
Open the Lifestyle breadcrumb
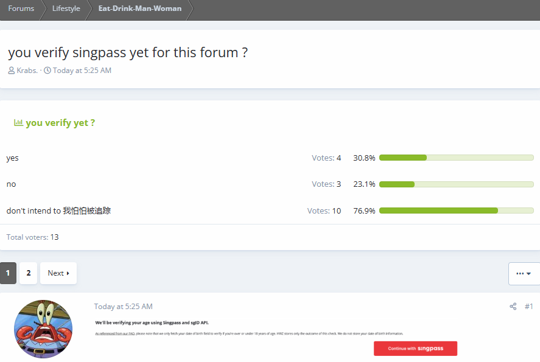click(x=66, y=9)
